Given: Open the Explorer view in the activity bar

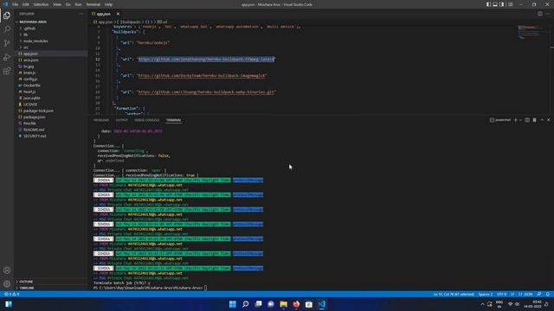Looking at the screenshot, I should (x=7, y=16).
